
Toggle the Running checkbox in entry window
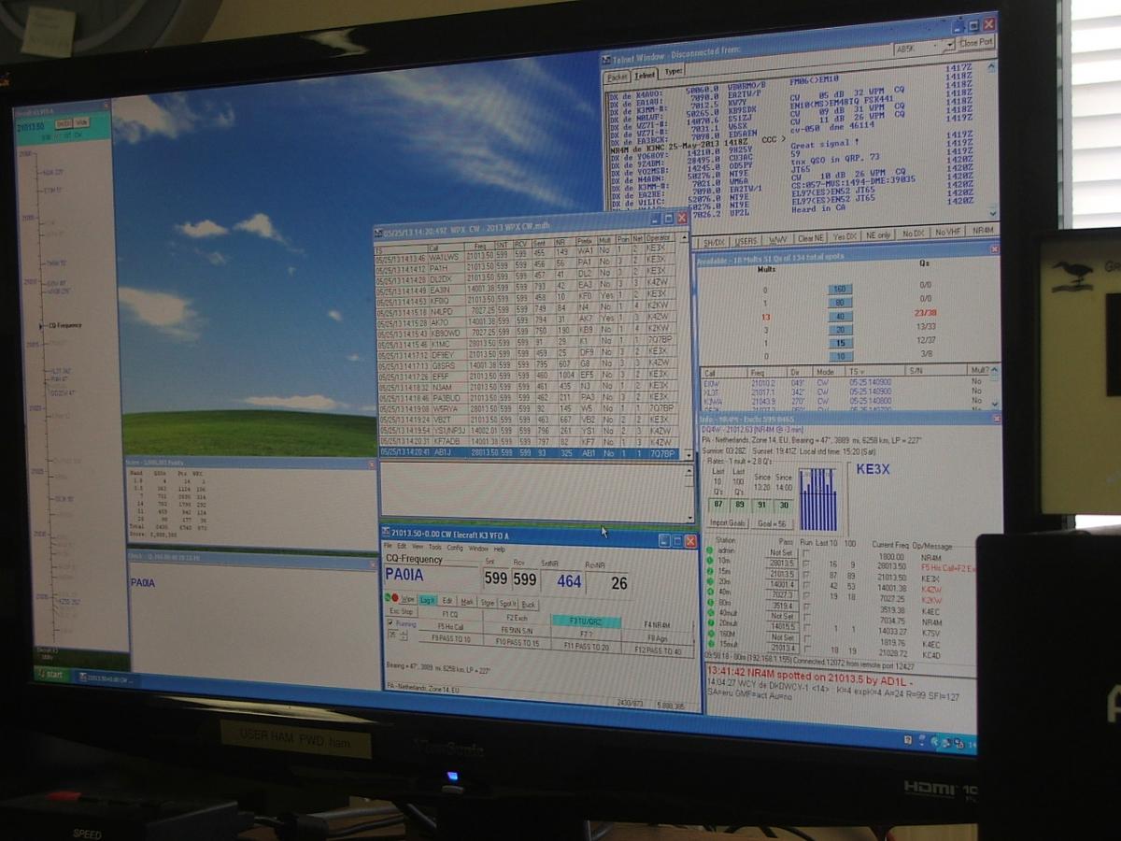click(390, 623)
